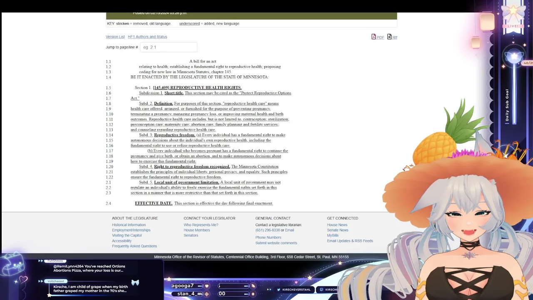533x300 pixels.
Task: Click "CONTACT YOUR LEGISLATOR" footer heading
Action: (209, 218)
